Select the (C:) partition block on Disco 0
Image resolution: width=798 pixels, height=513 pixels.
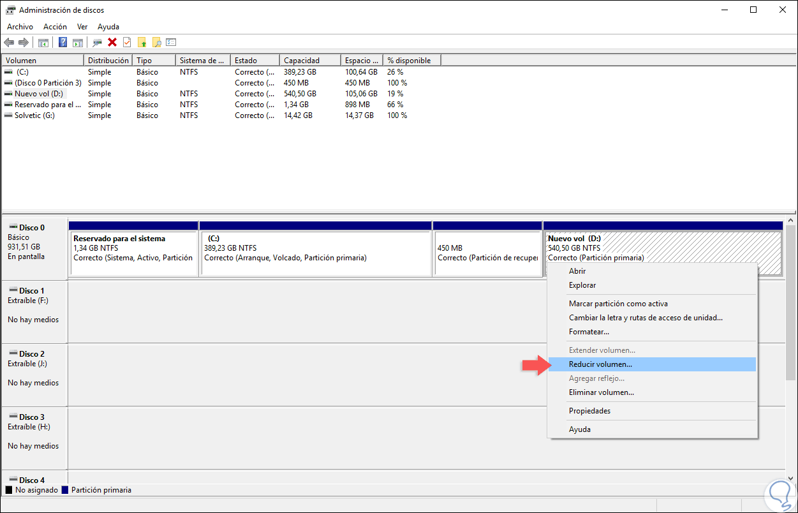pos(315,253)
